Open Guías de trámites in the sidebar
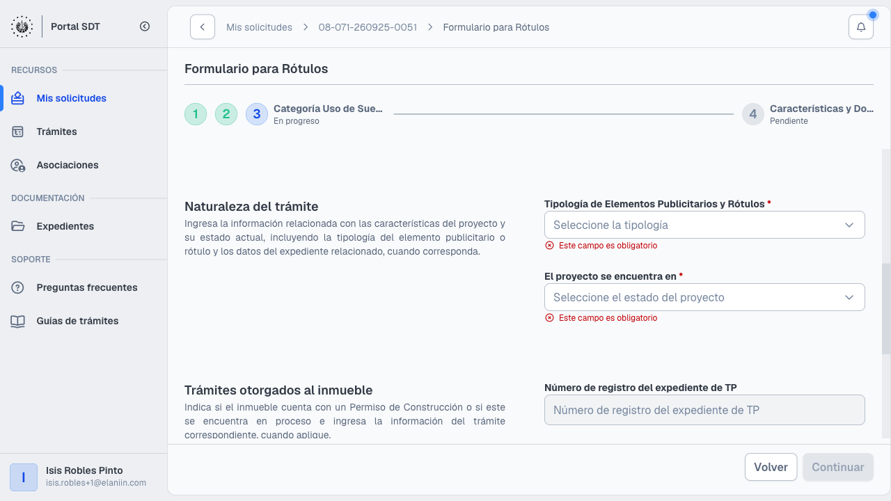 coord(84,321)
